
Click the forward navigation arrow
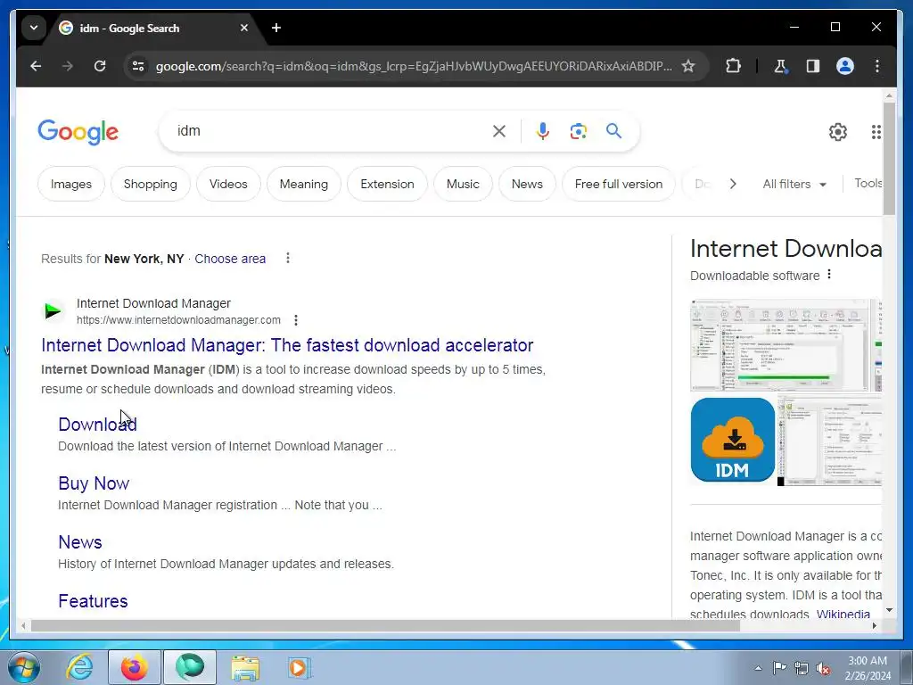point(68,66)
